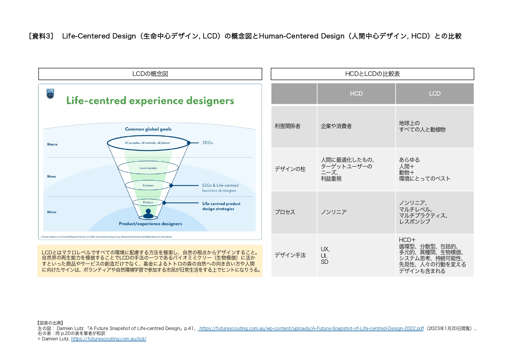Click the "Local society" ellipse in funnel
This screenshot has width=506, height=358.
pos(148,168)
